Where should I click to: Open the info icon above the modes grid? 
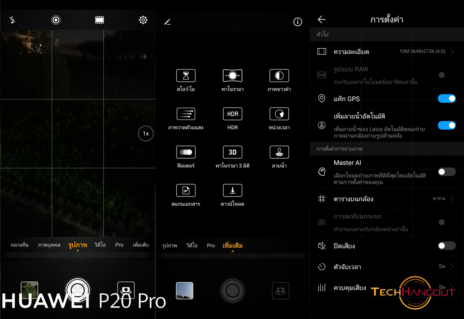(297, 22)
